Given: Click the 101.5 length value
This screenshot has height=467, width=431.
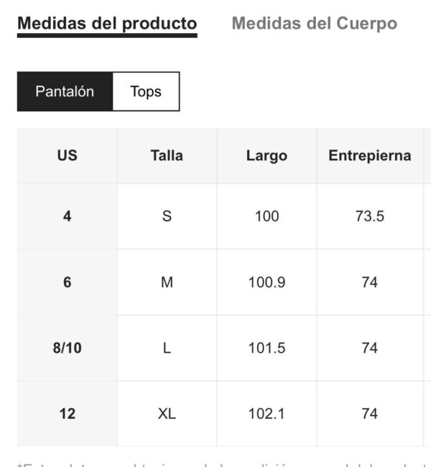Looking at the screenshot, I should [x=267, y=348].
